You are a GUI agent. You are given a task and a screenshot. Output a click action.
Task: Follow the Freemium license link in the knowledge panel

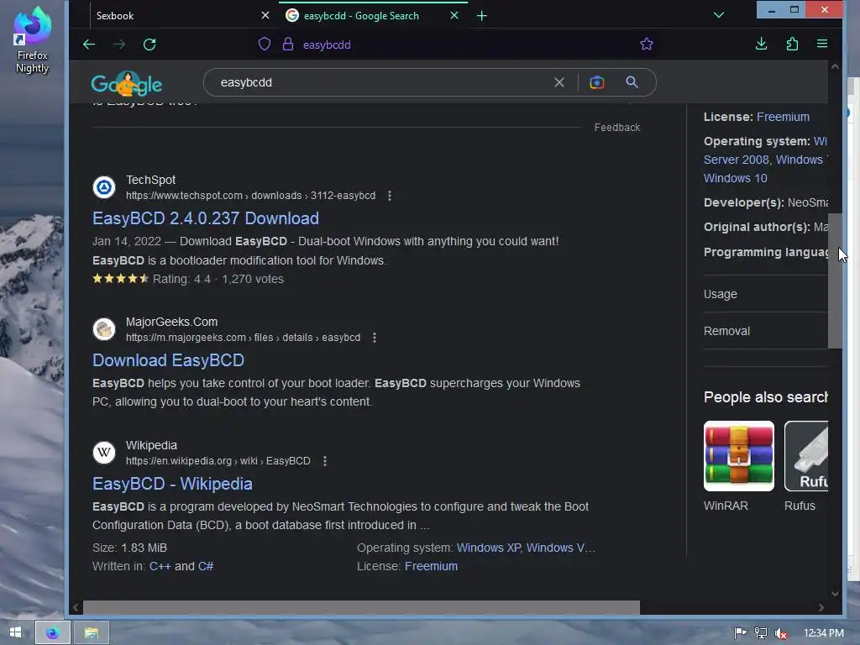pos(783,117)
